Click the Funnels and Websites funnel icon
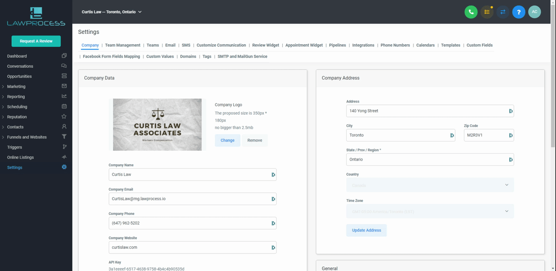 pos(64,137)
